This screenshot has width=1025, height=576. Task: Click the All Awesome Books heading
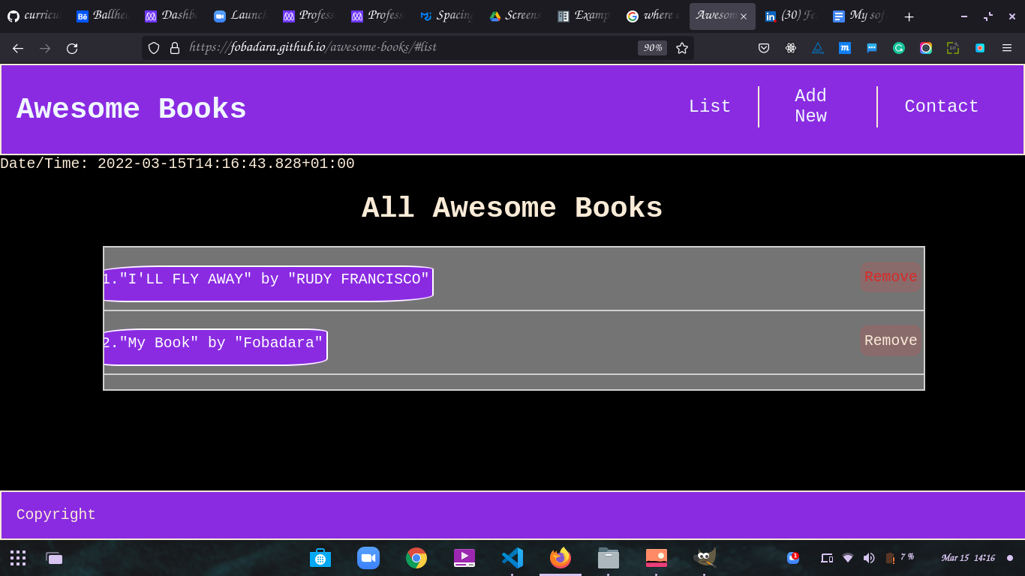pyautogui.click(x=512, y=208)
